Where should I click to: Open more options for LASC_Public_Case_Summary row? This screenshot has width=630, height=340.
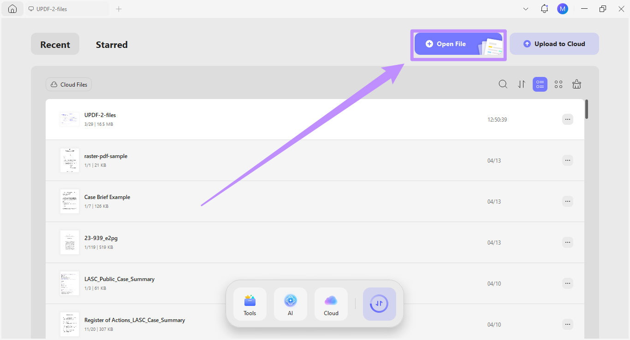pos(568,283)
